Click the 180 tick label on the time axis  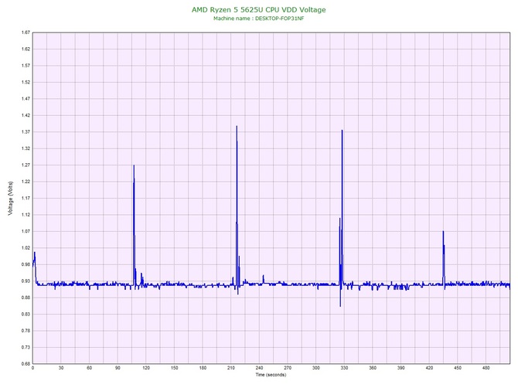(203, 368)
